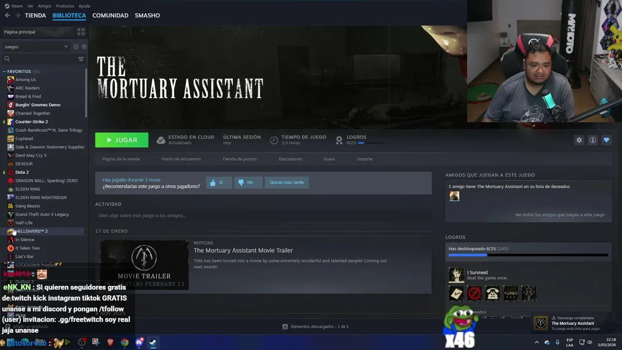The image size is (622, 350).
Task: Click the Movie Trailer thumbnail
Action: [144, 265]
